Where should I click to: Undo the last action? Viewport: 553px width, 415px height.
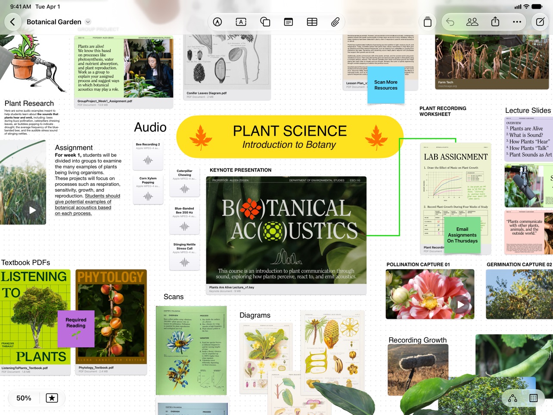[x=450, y=22]
